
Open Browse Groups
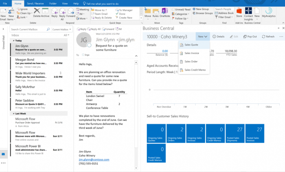coord(203,13)
